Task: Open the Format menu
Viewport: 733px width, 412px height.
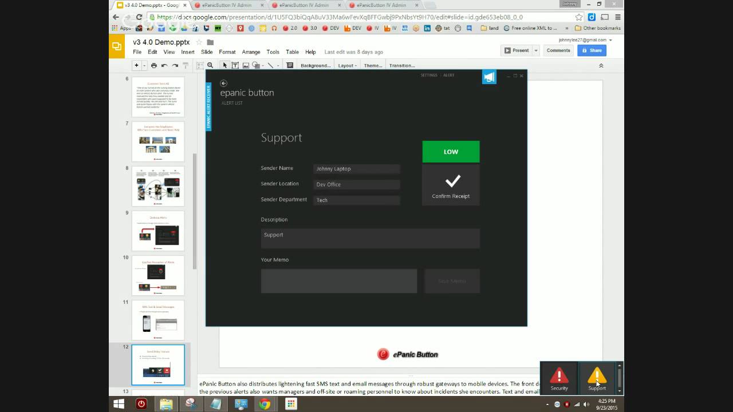Action: [227, 52]
